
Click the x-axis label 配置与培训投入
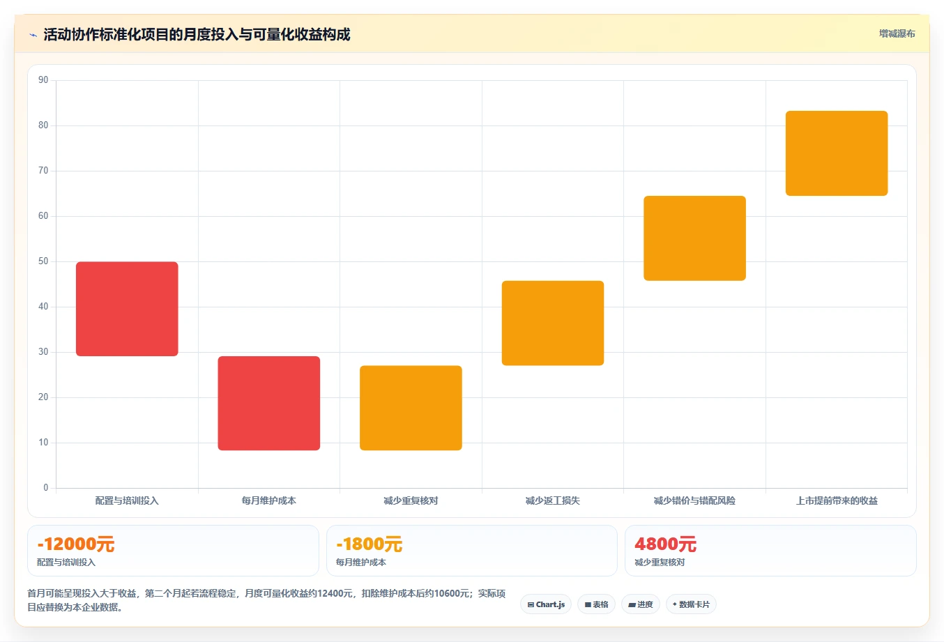tap(127, 500)
